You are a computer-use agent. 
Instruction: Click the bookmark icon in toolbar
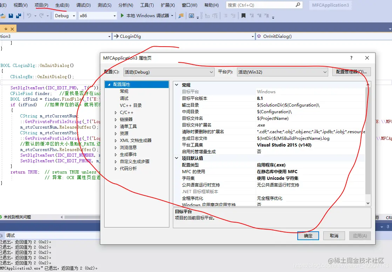coord(243,15)
